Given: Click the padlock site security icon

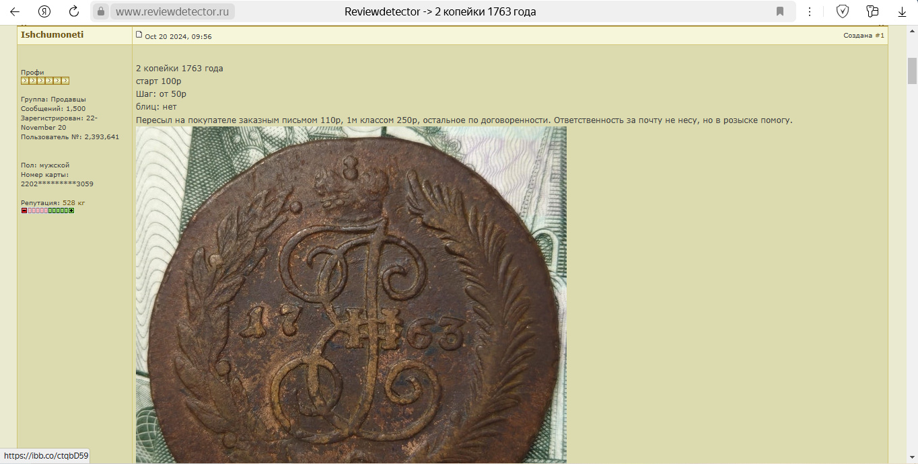Looking at the screenshot, I should point(100,11).
